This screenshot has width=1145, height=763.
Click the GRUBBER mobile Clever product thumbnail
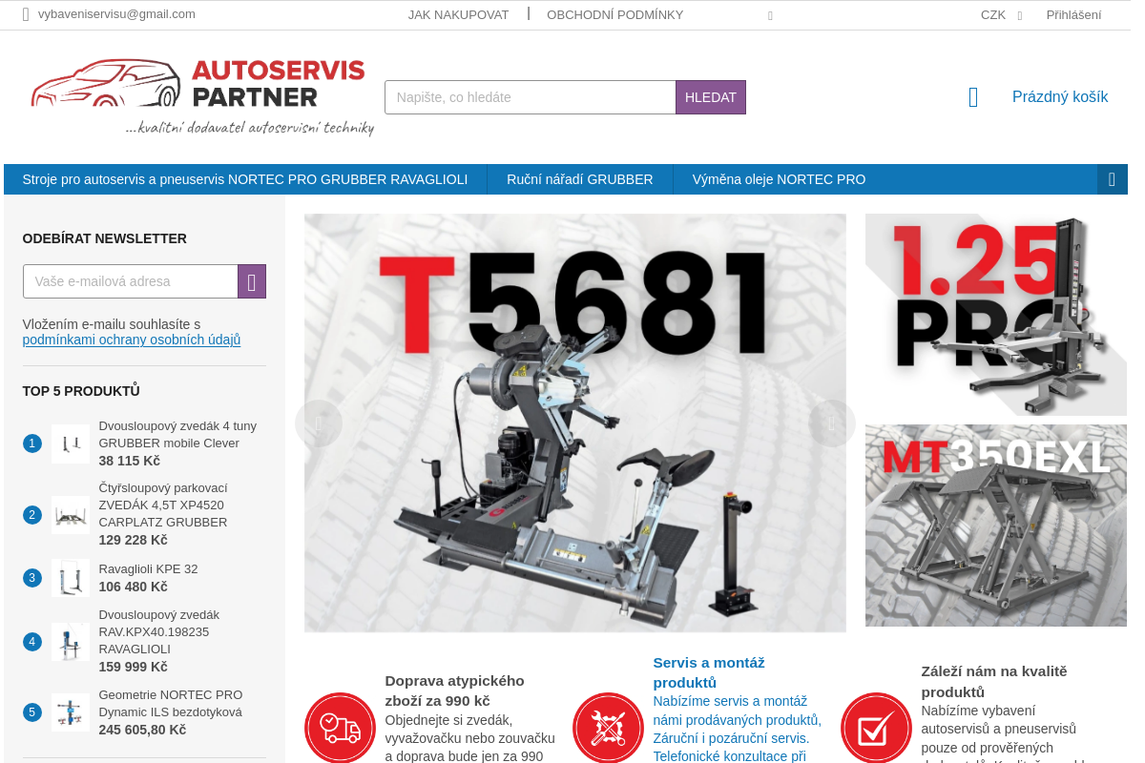71,443
